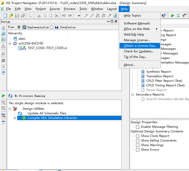The image size is (189, 171).
Task: Click the Print toolbar icon
Action: (30, 15)
